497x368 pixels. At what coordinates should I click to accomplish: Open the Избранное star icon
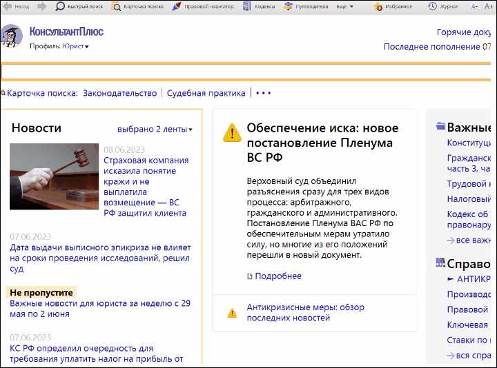378,6
